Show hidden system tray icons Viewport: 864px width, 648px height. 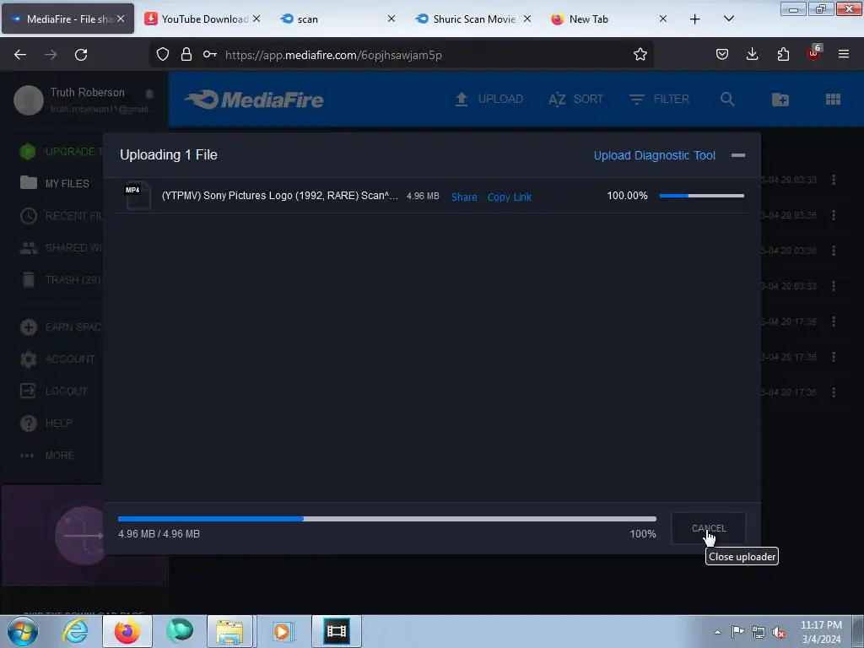pyautogui.click(x=717, y=633)
